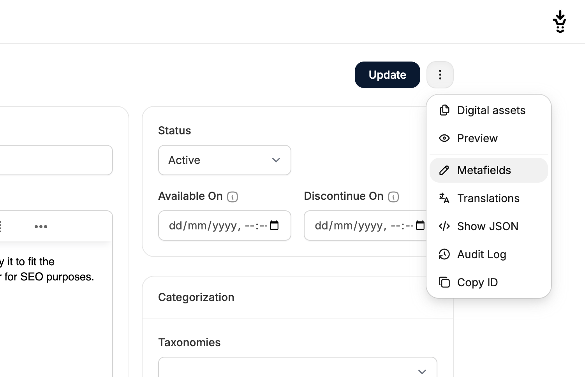
Task: Click the Discontinue On info tooltip icon
Action: pyautogui.click(x=393, y=197)
